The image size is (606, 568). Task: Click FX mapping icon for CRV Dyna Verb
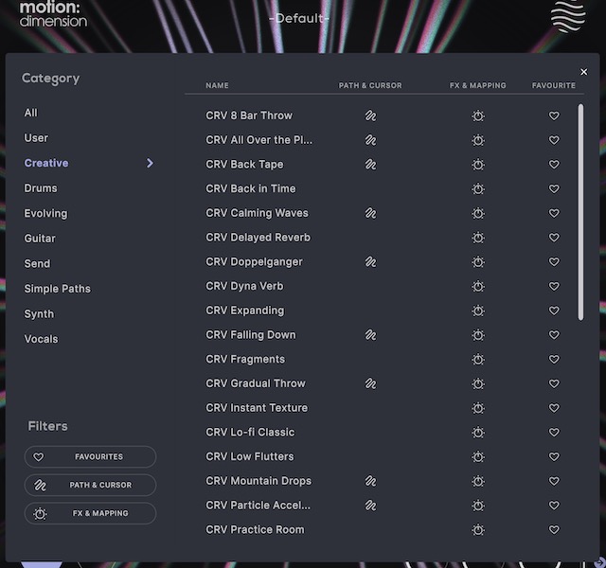(x=478, y=286)
